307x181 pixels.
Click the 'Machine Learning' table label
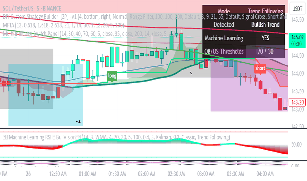pyautogui.click(x=224, y=38)
